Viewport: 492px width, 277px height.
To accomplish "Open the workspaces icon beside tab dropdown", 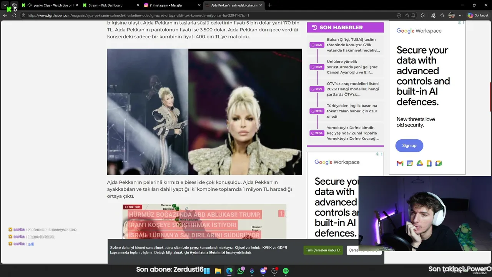I will coord(14,5).
